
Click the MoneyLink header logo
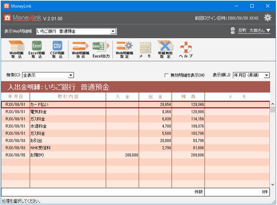(x=22, y=18)
